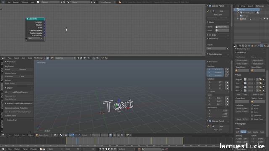Set paragraph alignment to Left
The height and width of the screenshot is (151, 269).
point(237,132)
